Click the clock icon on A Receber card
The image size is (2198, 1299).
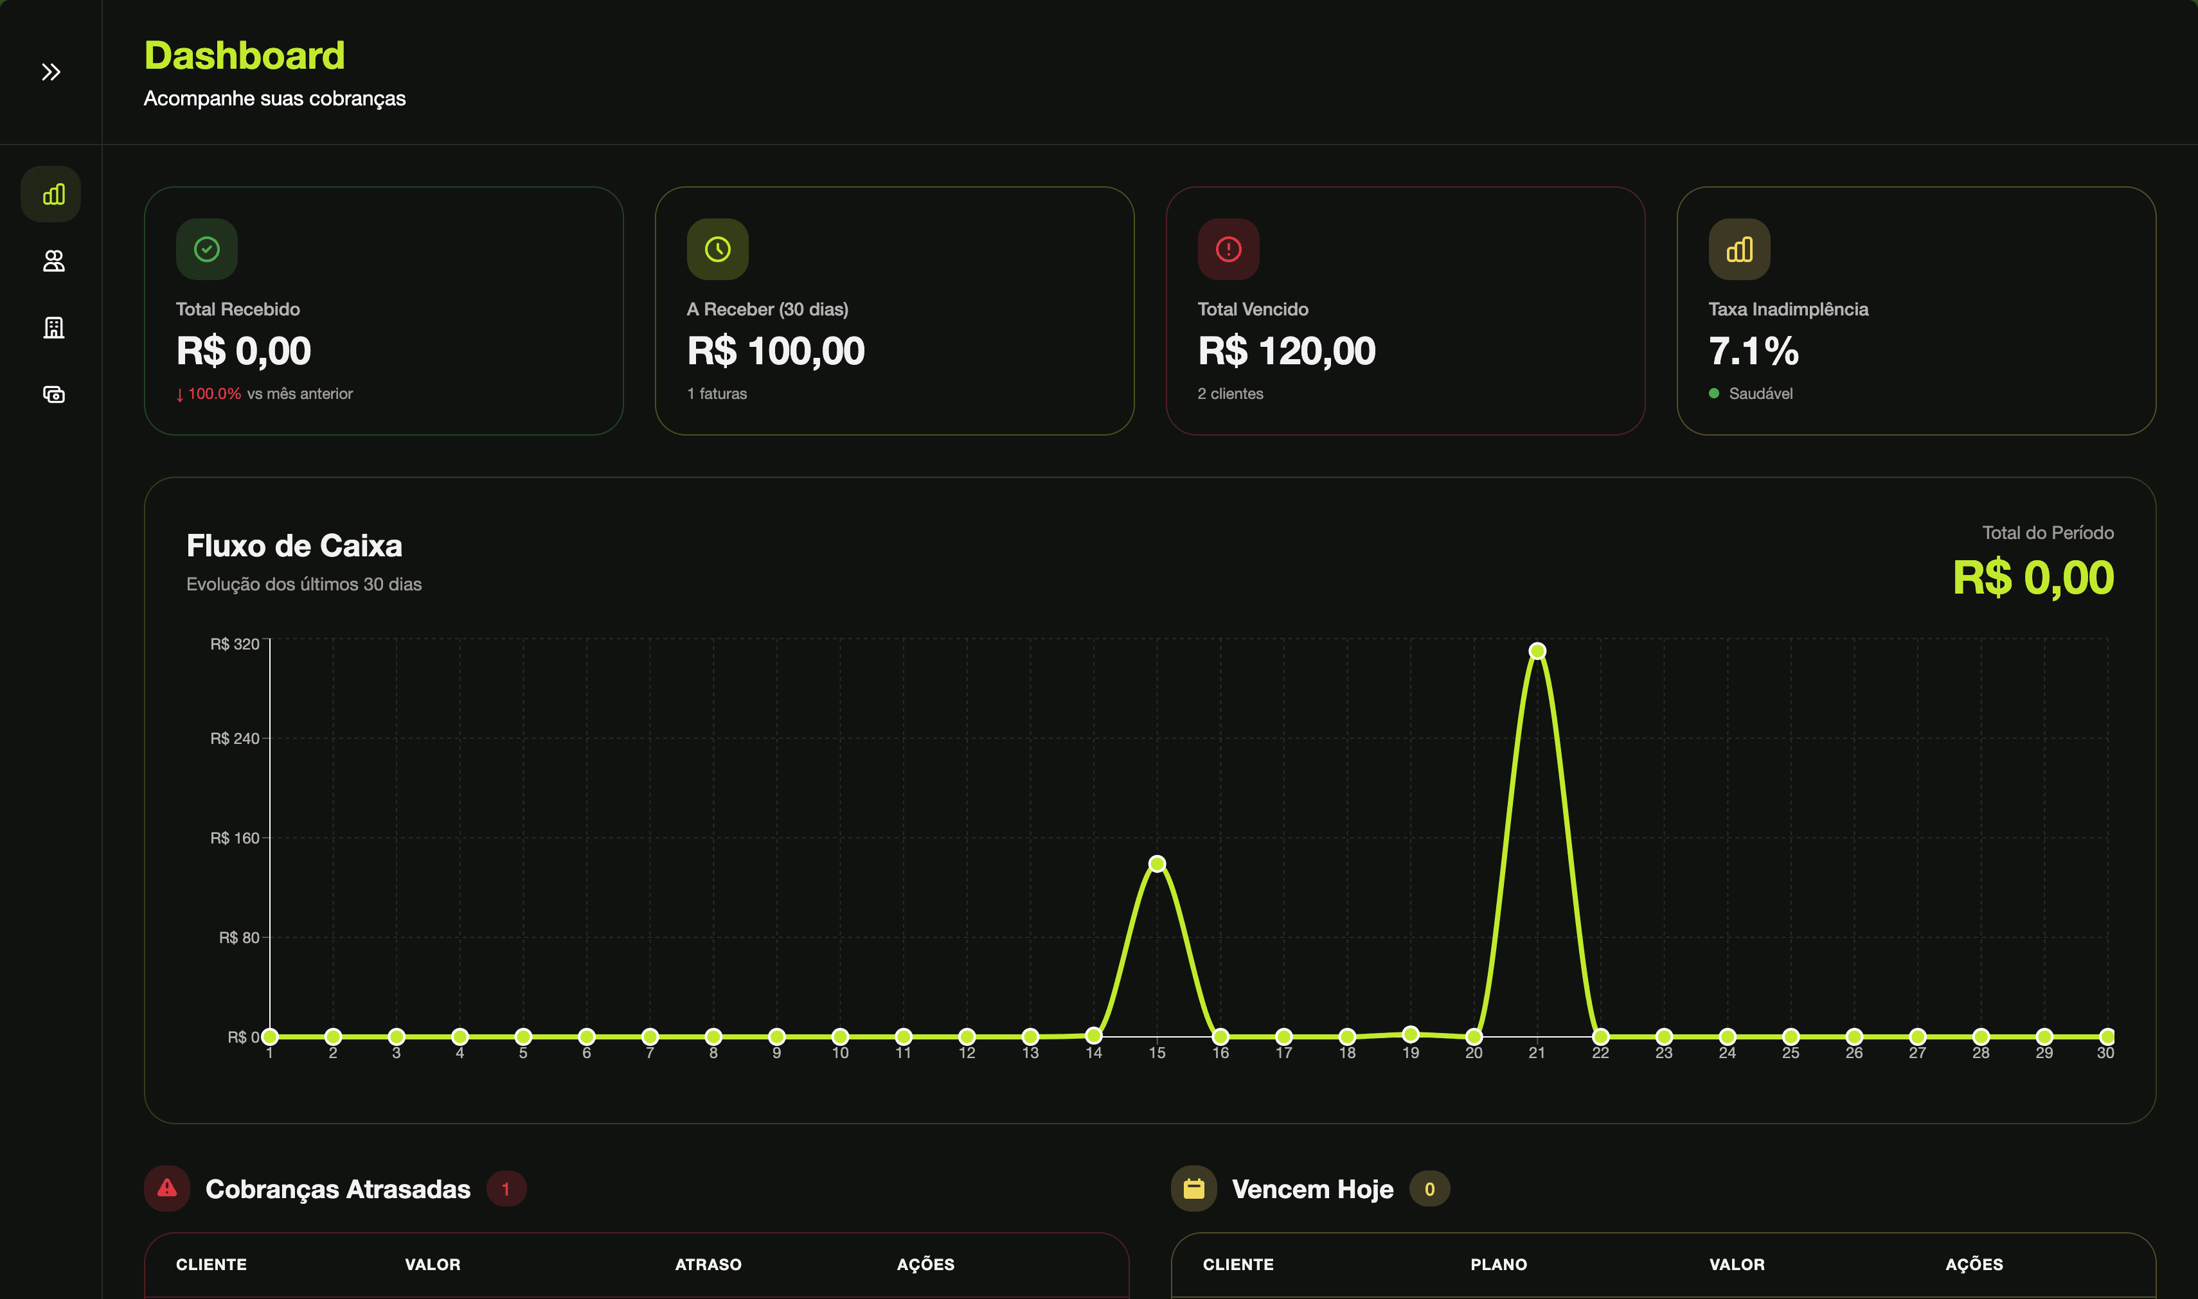[717, 249]
